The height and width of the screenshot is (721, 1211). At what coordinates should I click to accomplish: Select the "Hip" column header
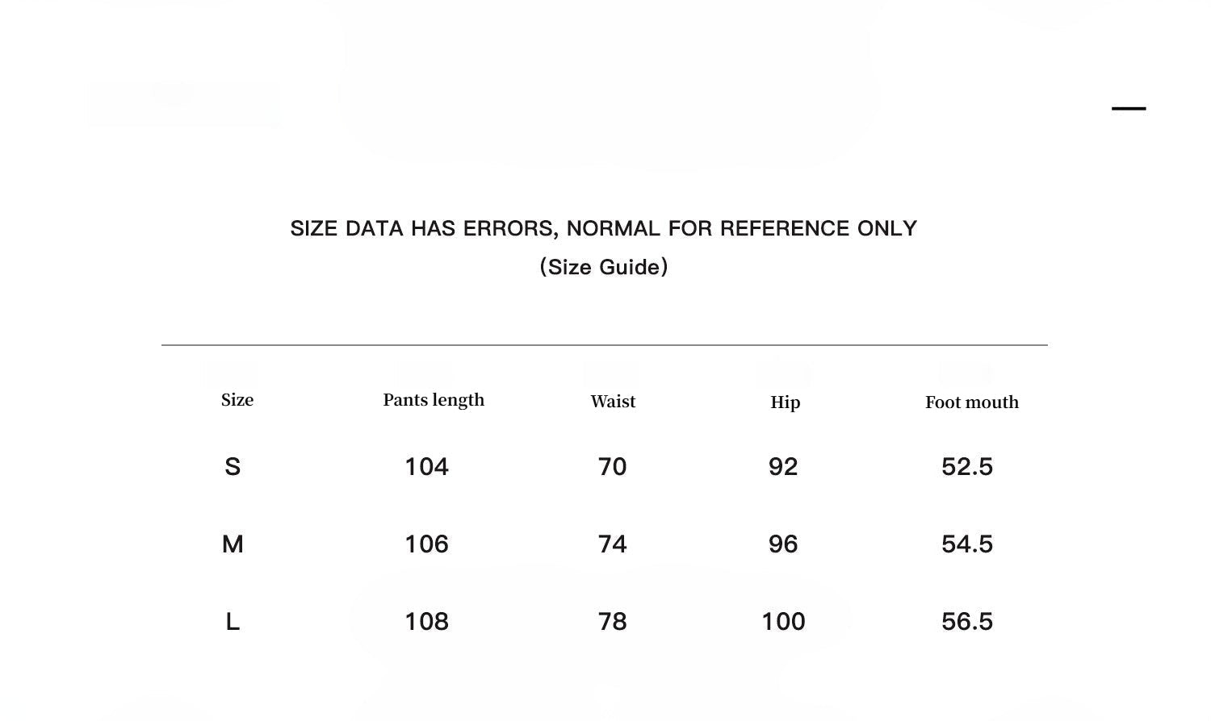tap(785, 402)
